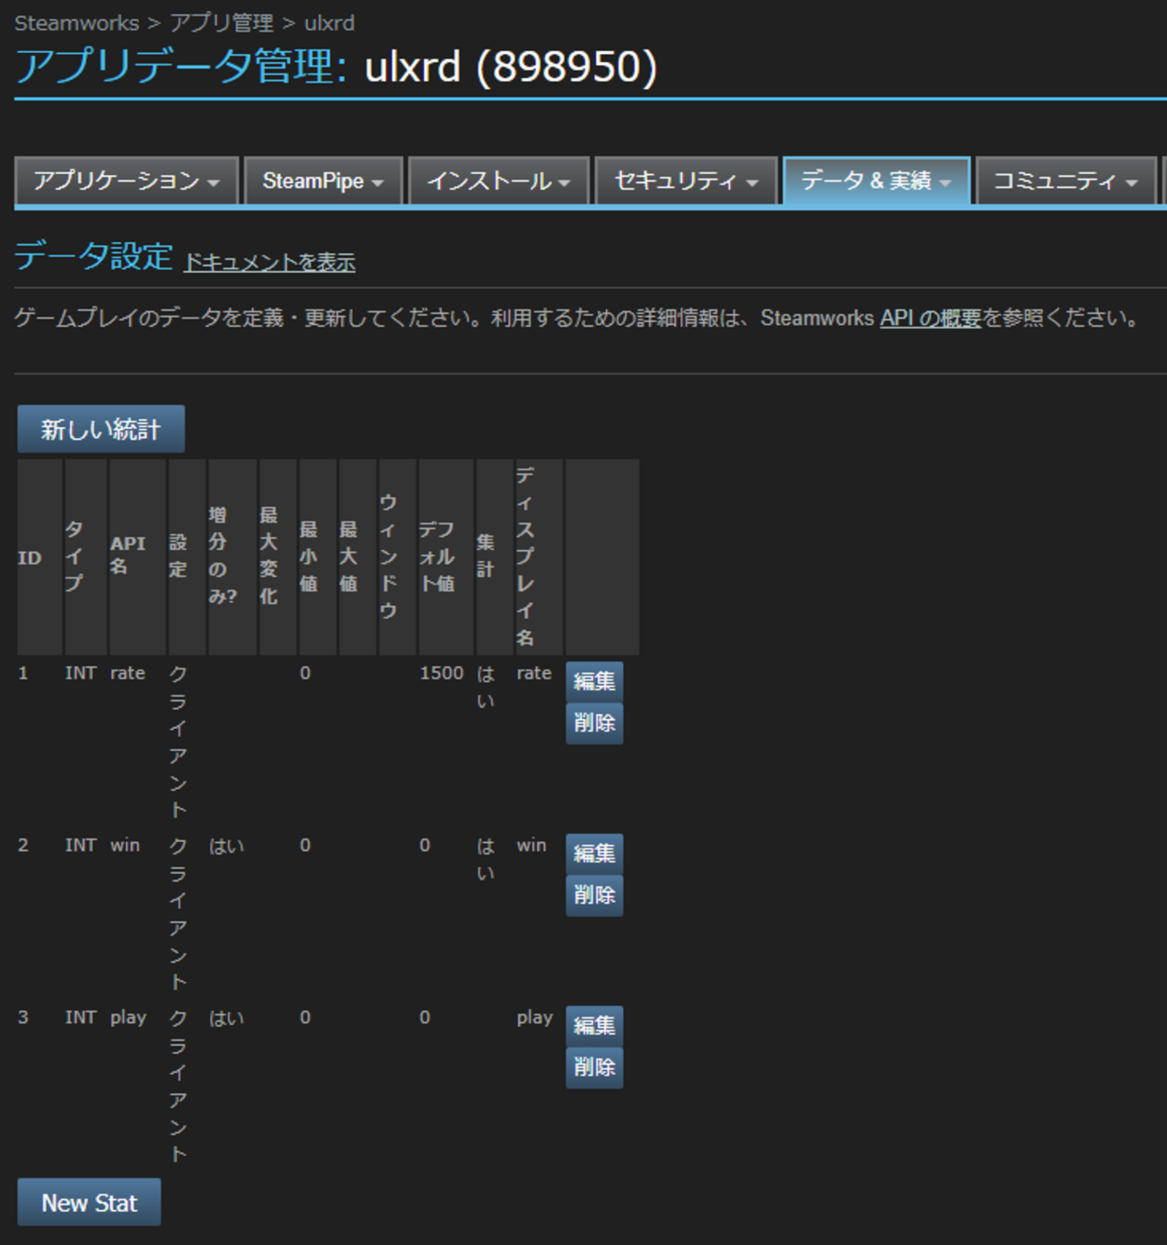This screenshot has width=1167, height=1245.
Task: Click the 増分のみ 'はい' cell in win row
Action: pos(226,846)
